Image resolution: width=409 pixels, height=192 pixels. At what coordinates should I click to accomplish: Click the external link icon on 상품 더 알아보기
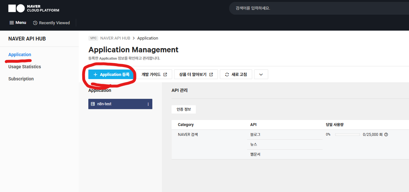(x=211, y=75)
